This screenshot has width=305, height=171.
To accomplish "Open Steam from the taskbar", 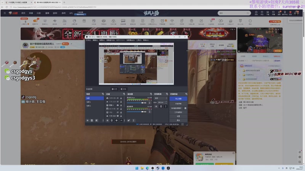I will tap(158, 168).
